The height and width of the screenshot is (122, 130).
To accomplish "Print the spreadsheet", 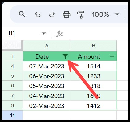I will [x=67, y=14].
